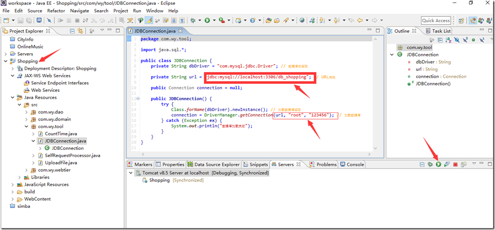Click the Terminate icon in main toolbar
The width and height of the screenshot is (495, 230).
(x=77, y=21)
